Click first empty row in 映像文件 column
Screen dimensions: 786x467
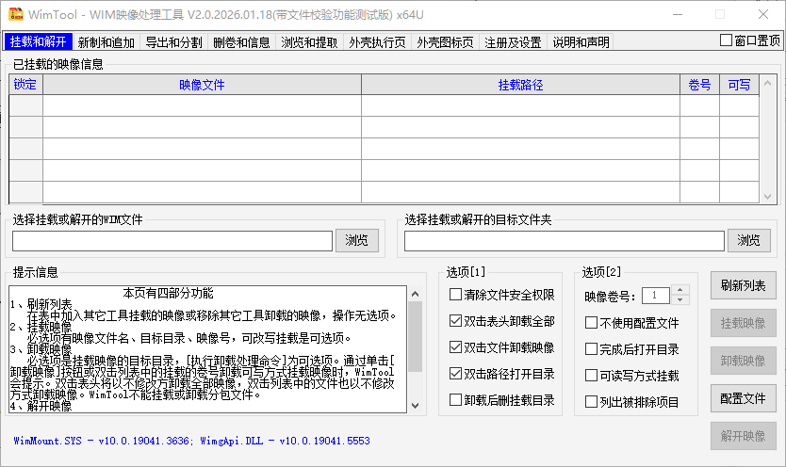[202, 105]
